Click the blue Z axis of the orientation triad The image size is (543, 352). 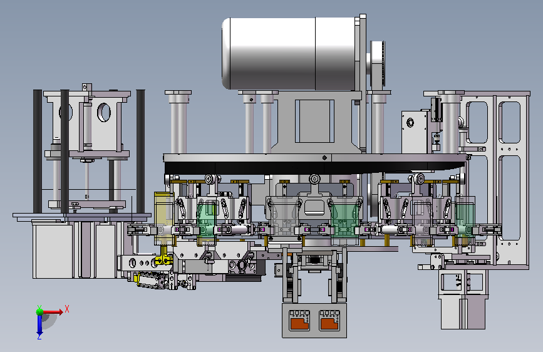pyautogui.click(x=39, y=325)
